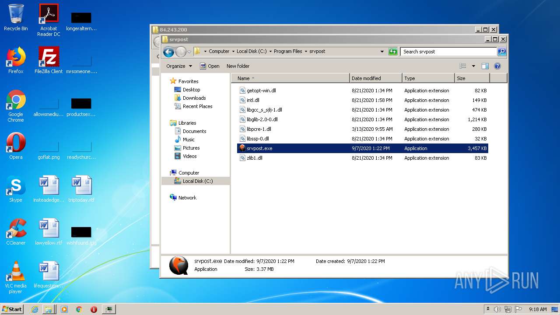Expand Computer breadcrumb arrow in address bar

tap(233, 52)
